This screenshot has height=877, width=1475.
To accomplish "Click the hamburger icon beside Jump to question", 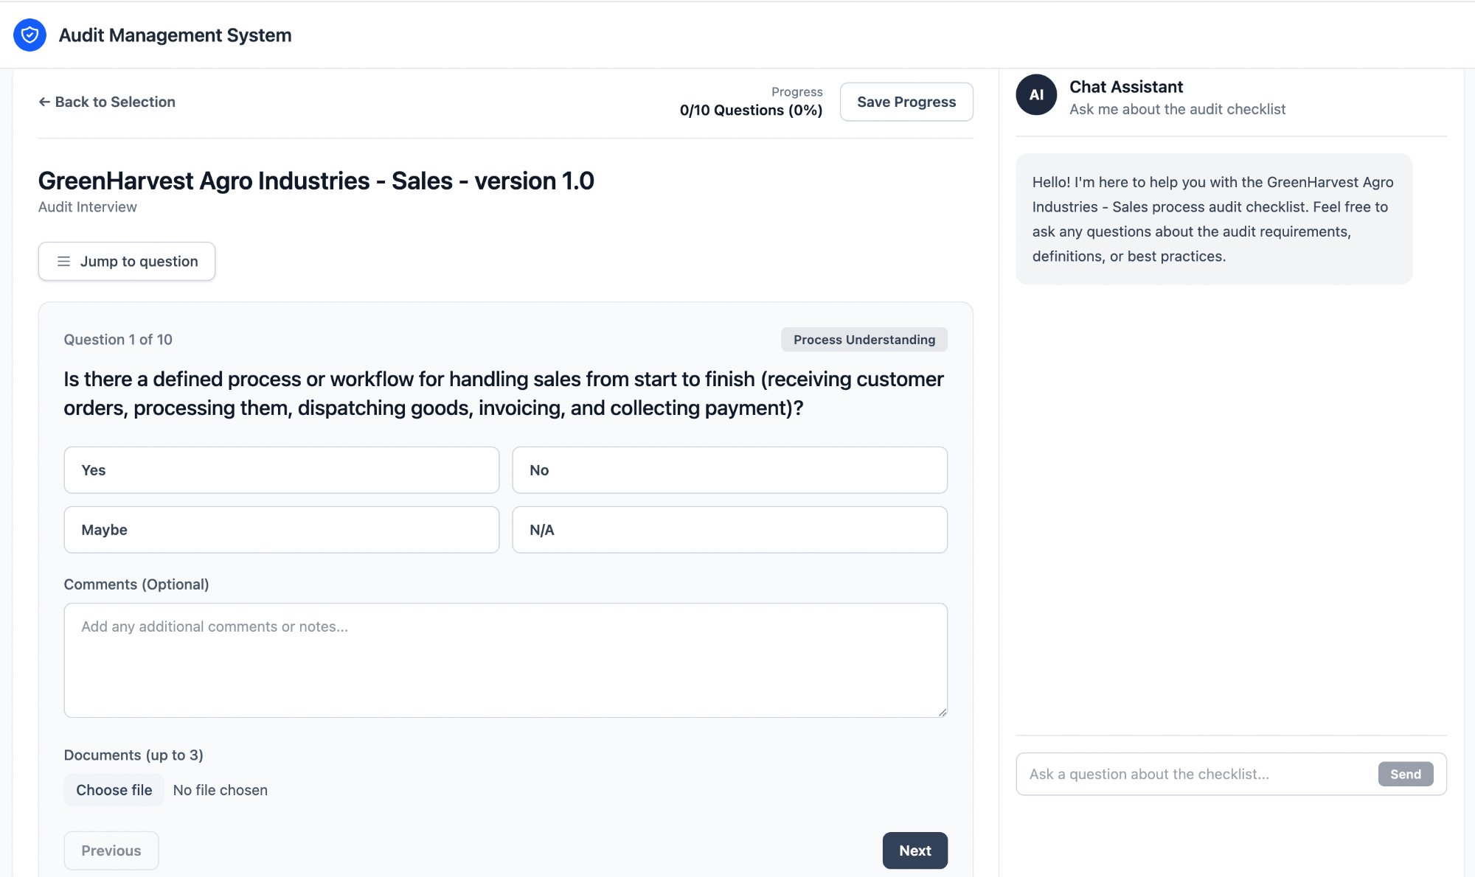I will [64, 261].
